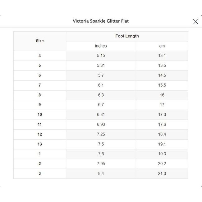Click the 5.15 inches value
The height and width of the screenshot is (202, 202).
(101, 56)
